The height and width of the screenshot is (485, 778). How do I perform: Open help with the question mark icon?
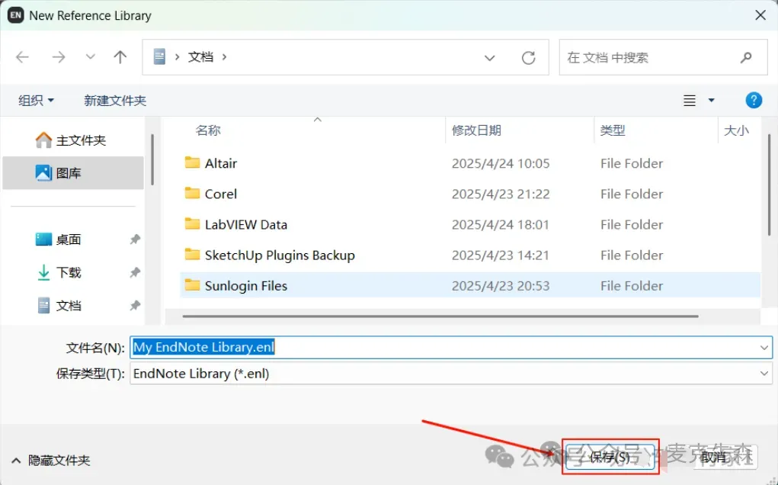[754, 100]
